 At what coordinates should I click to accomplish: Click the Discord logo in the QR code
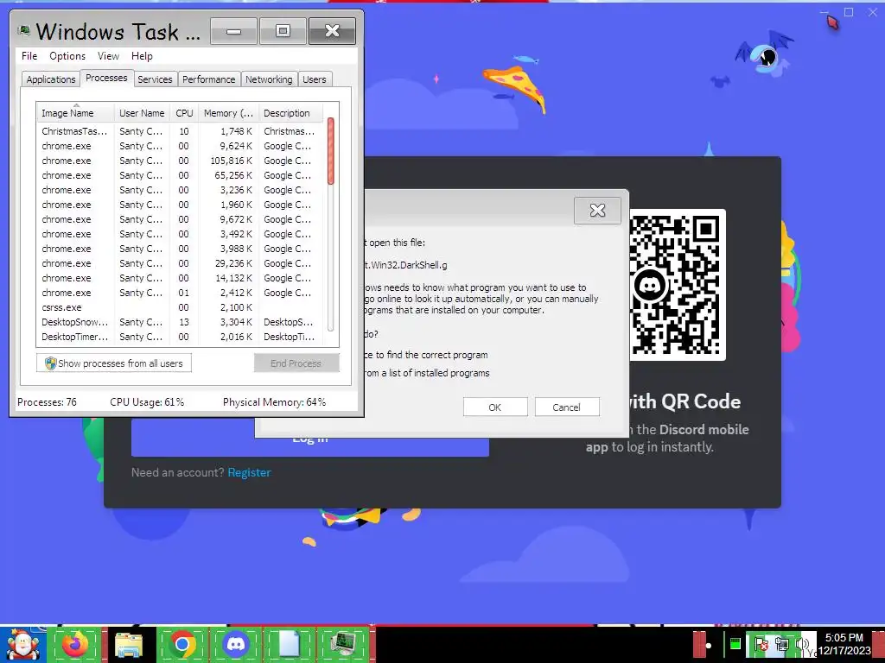pyautogui.click(x=650, y=285)
